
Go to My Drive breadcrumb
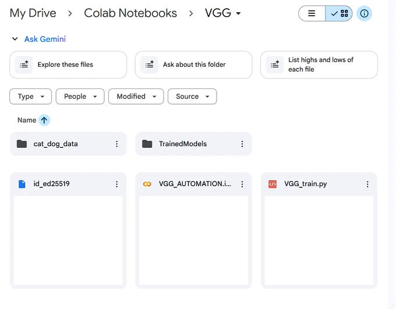click(33, 13)
